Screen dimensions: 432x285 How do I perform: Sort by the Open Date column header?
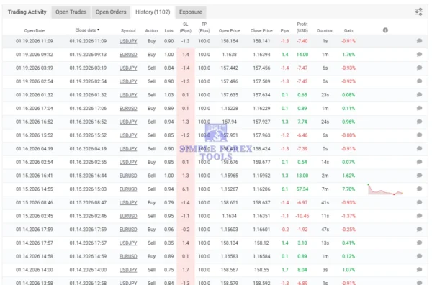[34, 30]
